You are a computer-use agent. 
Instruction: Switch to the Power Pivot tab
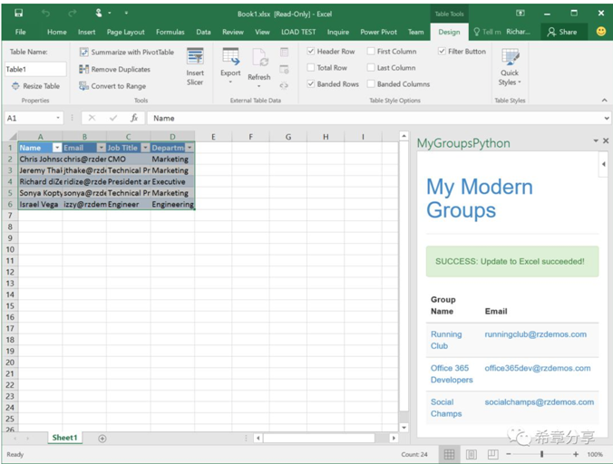378,32
